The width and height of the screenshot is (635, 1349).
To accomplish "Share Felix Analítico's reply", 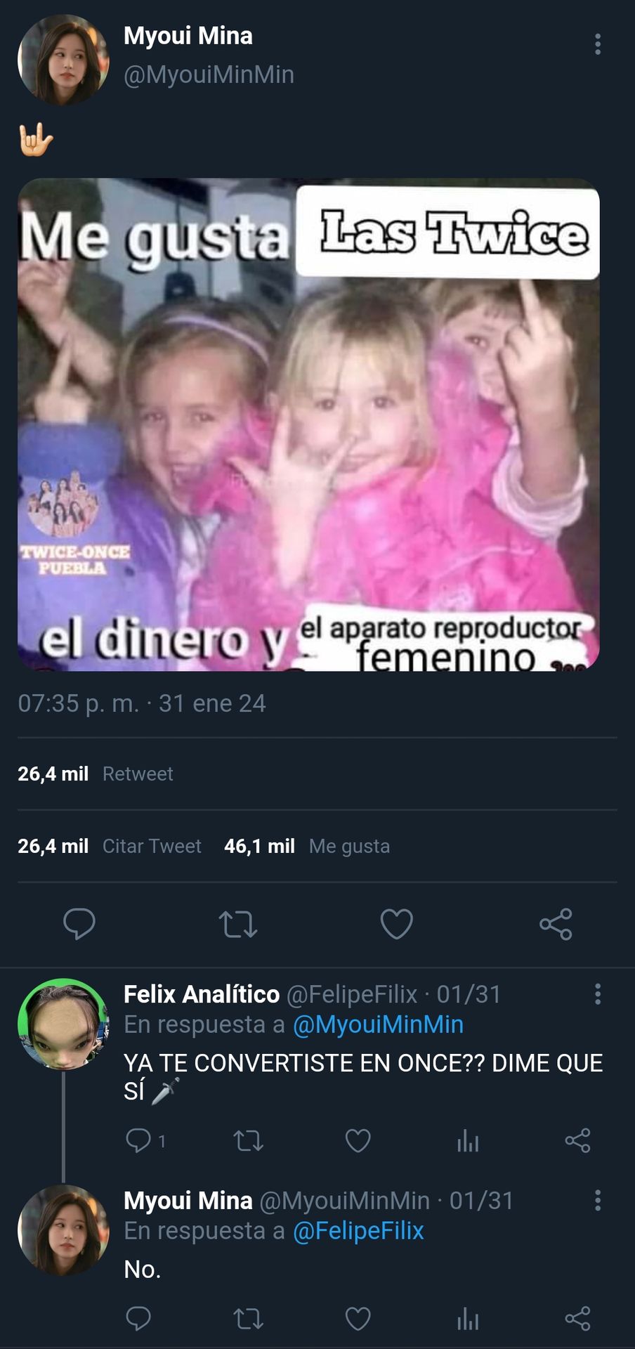I will click(x=577, y=1140).
